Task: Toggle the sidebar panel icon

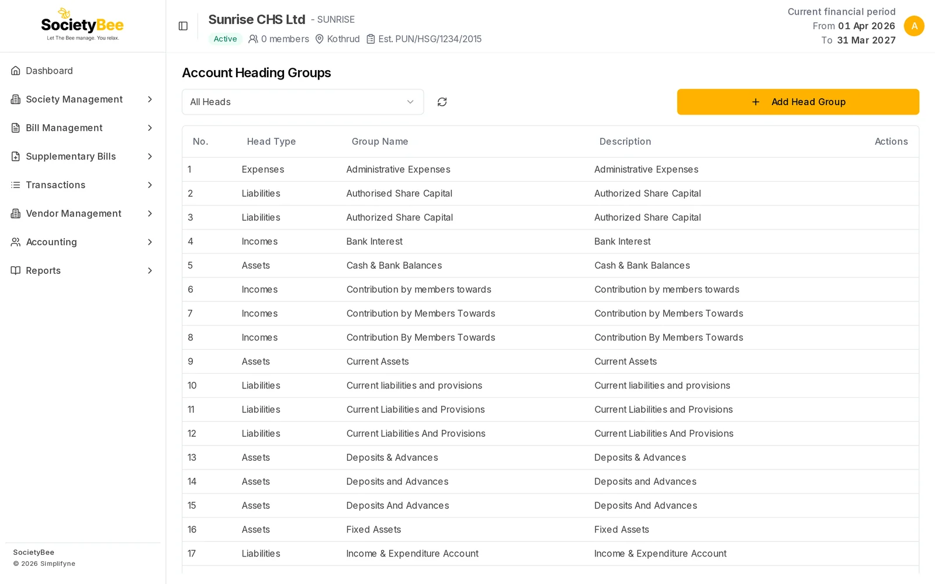Action: click(x=183, y=26)
